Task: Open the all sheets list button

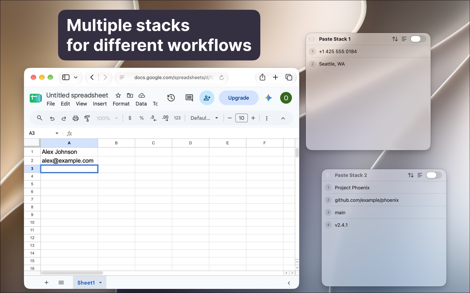Action: coord(61,282)
